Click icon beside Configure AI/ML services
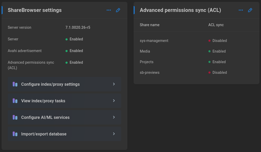 coord(15,117)
